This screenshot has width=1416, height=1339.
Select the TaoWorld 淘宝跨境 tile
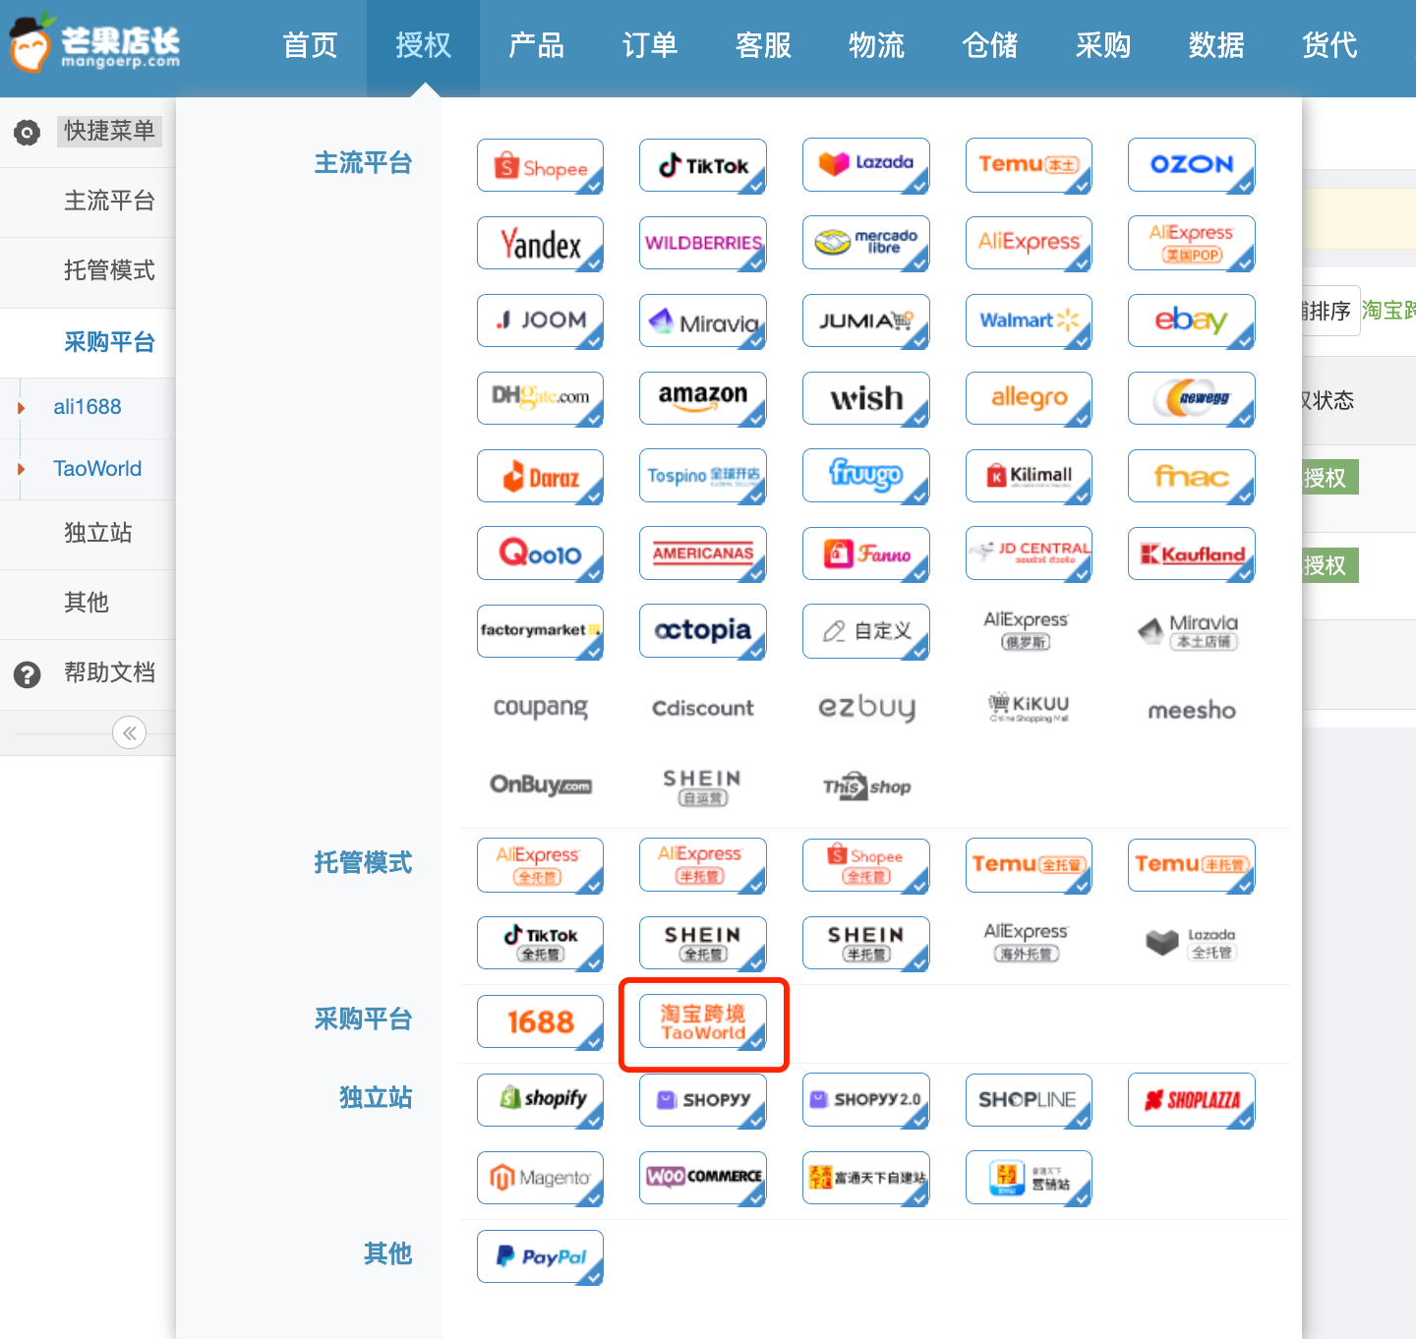click(702, 1022)
